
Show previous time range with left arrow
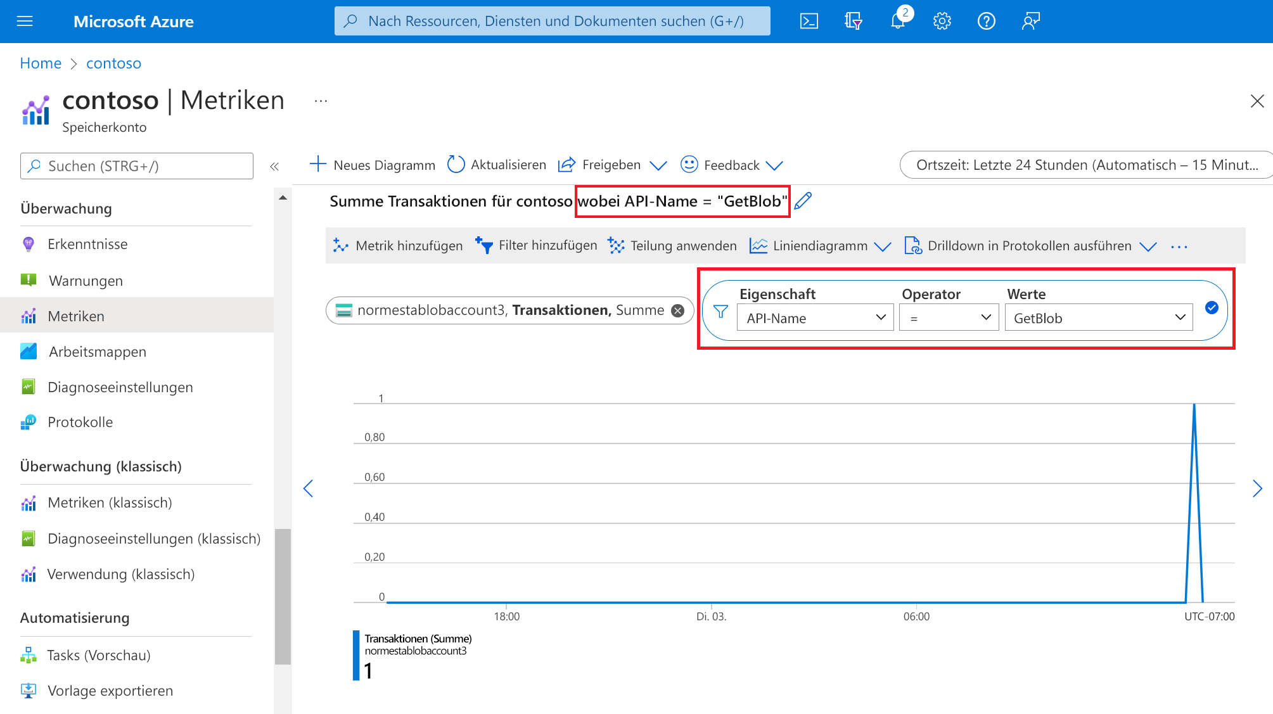point(309,488)
